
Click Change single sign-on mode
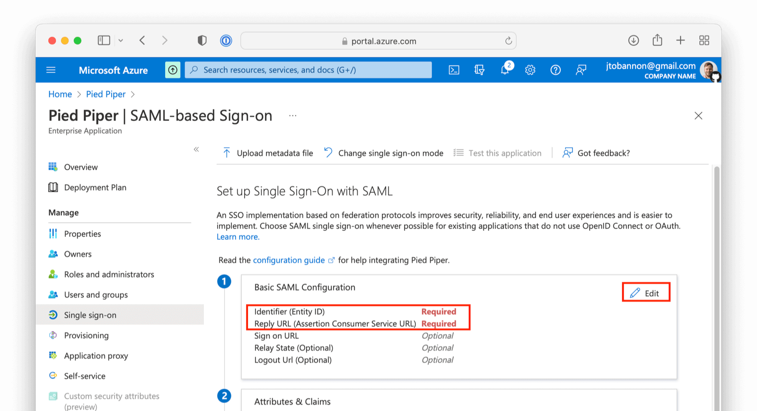pyautogui.click(x=384, y=153)
